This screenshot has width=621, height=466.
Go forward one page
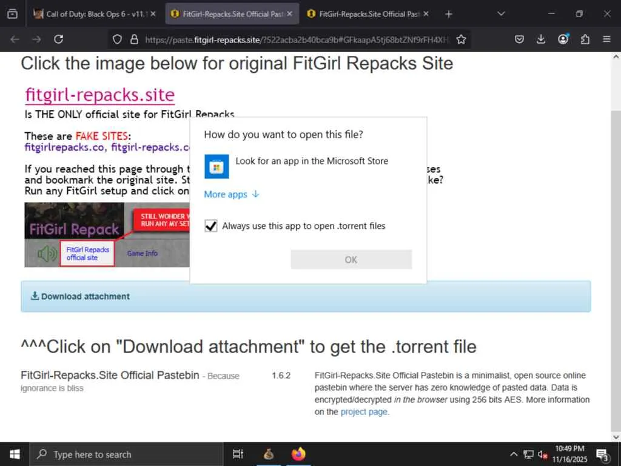tap(36, 39)
